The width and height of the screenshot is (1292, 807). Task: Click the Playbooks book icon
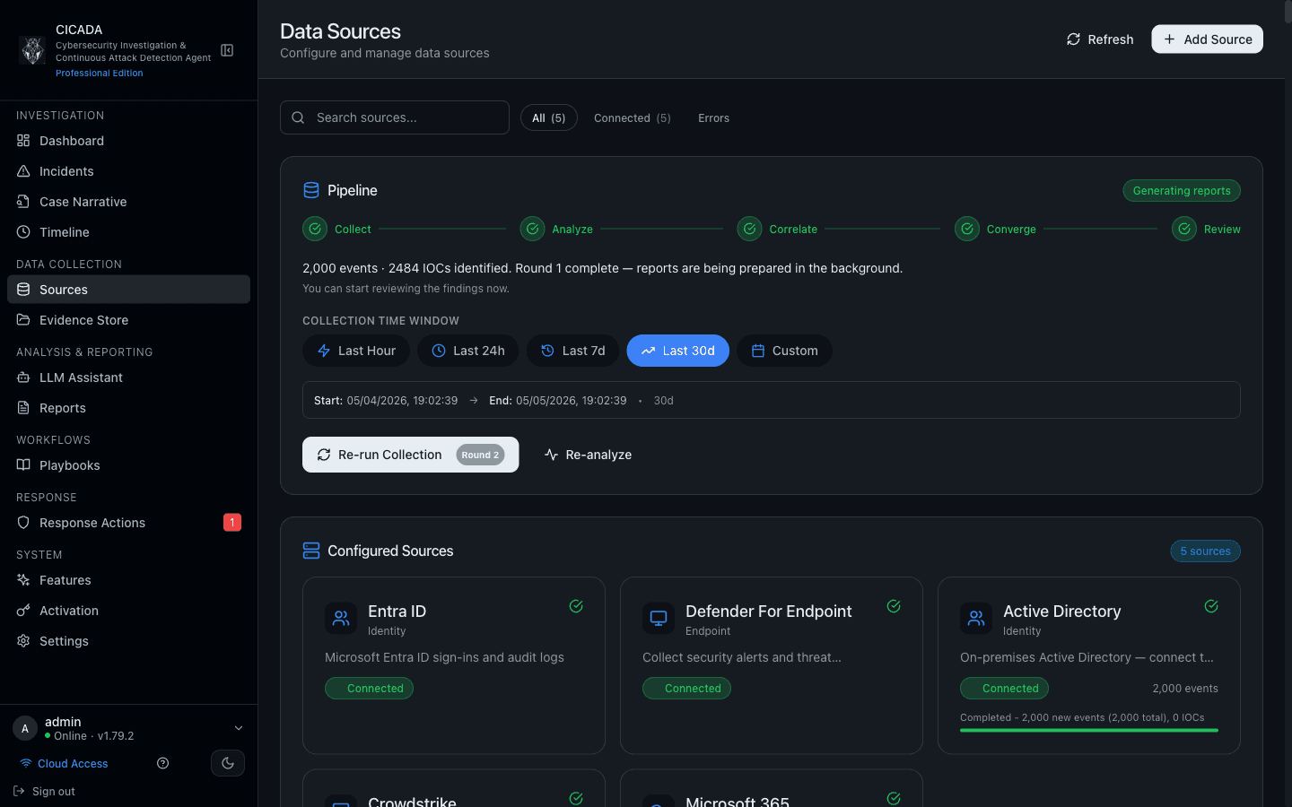(23, 465)
